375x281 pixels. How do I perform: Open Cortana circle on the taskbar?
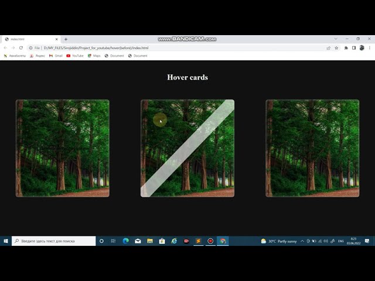pyautogui.click(x=101, y=241)
